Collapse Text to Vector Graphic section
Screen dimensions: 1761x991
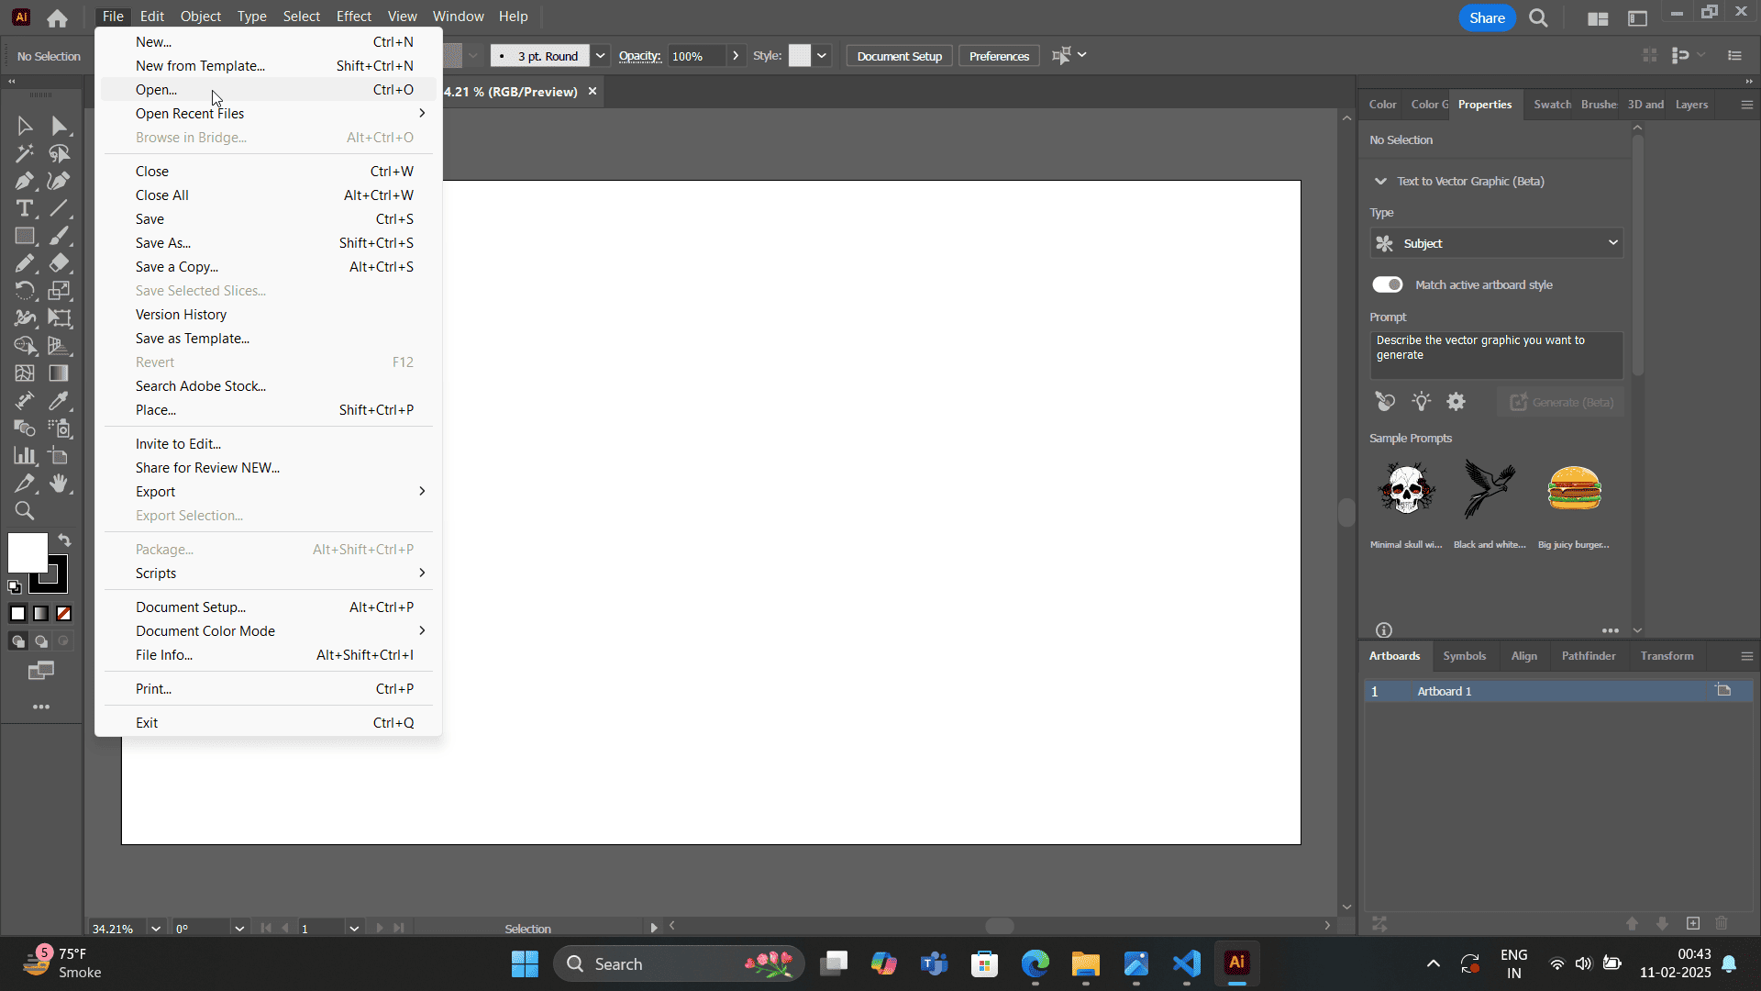(x=1380, y=182)
